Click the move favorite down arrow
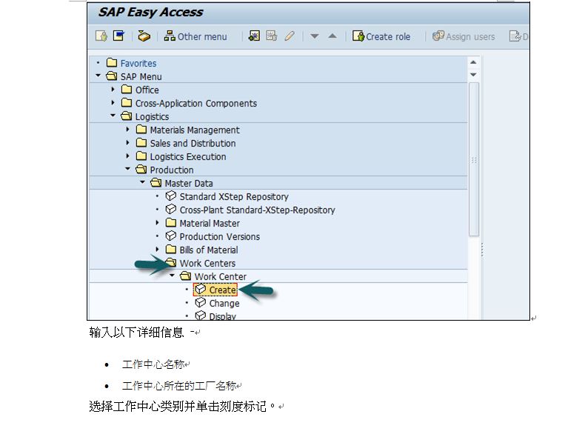This screenshot has height=437, width=585. pos(315,36)
